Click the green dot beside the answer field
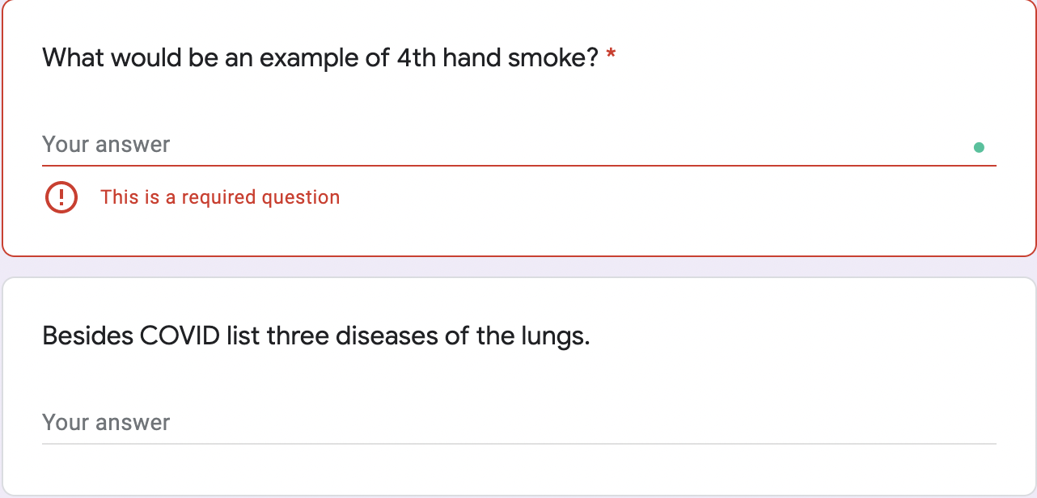This screenshot has height=498, width=1037. tap(979, 147)
